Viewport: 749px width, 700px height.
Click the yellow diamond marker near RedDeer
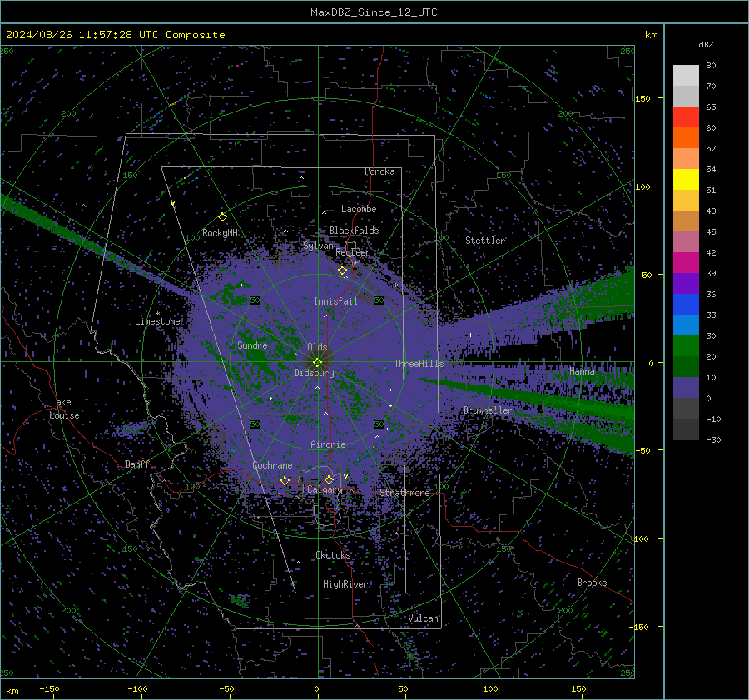point(343,271)
